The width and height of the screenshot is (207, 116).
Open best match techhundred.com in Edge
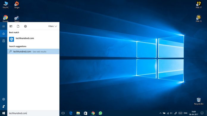(x=33, y=39)
